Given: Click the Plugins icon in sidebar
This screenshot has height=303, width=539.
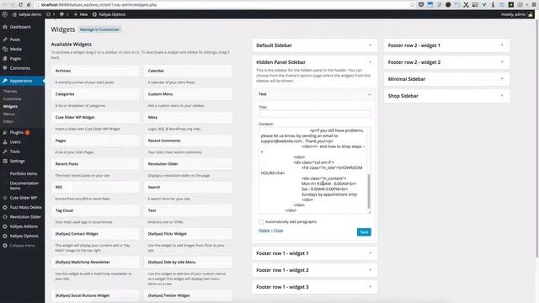Looking at the screenshot, I should tap(5, 132).
